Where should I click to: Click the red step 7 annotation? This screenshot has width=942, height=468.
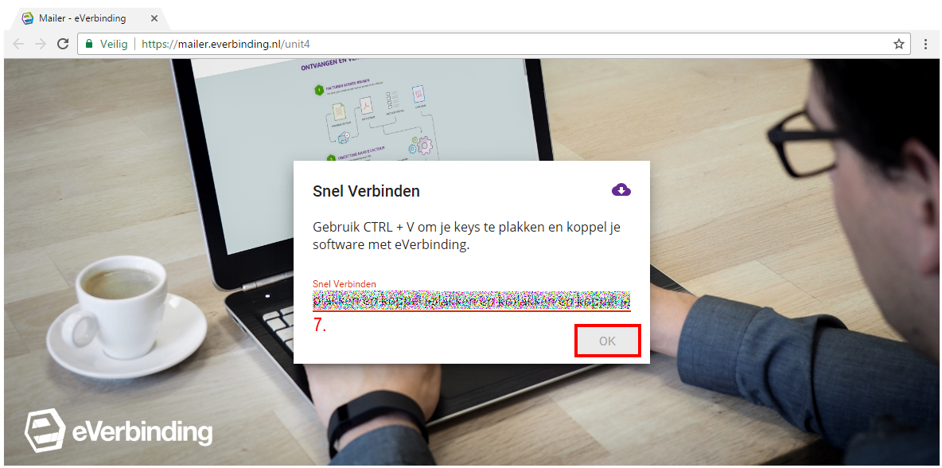click(320, 325)
